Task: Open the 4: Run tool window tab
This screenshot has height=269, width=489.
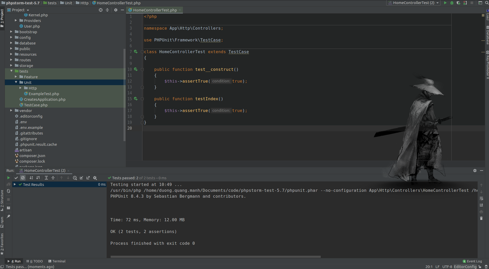Action: click(14, 261)
